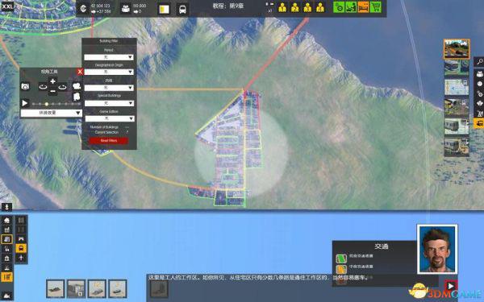484x302 pixels.
Task: Open the video camera recording tool
Action: click(77, 86)
